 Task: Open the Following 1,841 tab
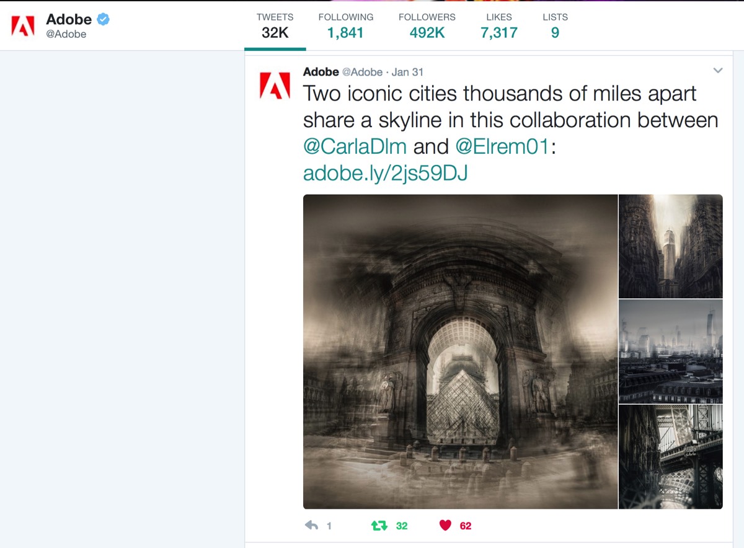[x=345, y=26]
